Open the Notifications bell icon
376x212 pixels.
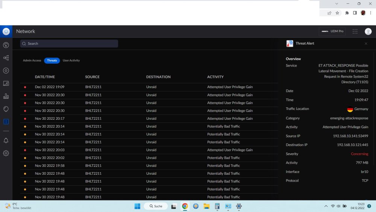coord(6,140)
